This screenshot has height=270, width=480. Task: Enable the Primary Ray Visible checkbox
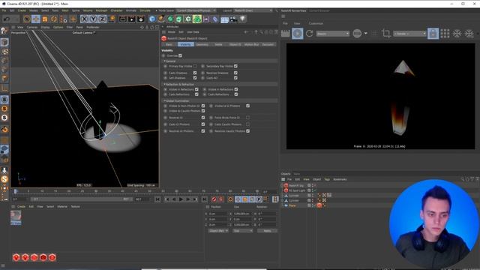click(x=195, y=66)
